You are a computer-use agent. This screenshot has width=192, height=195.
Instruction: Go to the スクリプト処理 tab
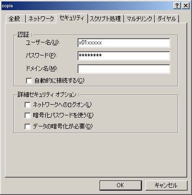tap(105, 19)
